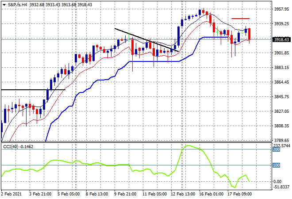This screenshot has width=292, height=199.
Task: Click the 5 Feb 05:00 time label
Action: click(x=69, y=194)
